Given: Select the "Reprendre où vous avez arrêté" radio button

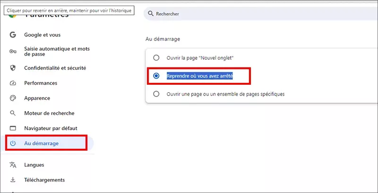Looking at the screenshot, I should [x=156, y=76].
